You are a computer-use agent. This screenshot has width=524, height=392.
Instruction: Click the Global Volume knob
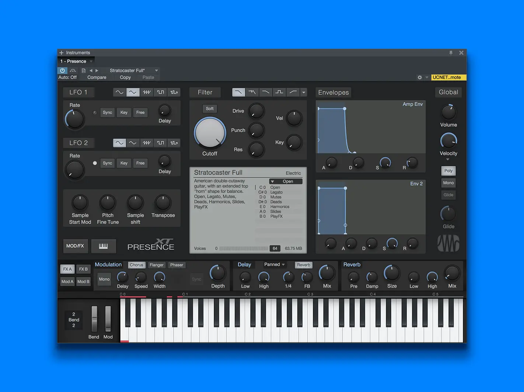[x=448, y=112]
